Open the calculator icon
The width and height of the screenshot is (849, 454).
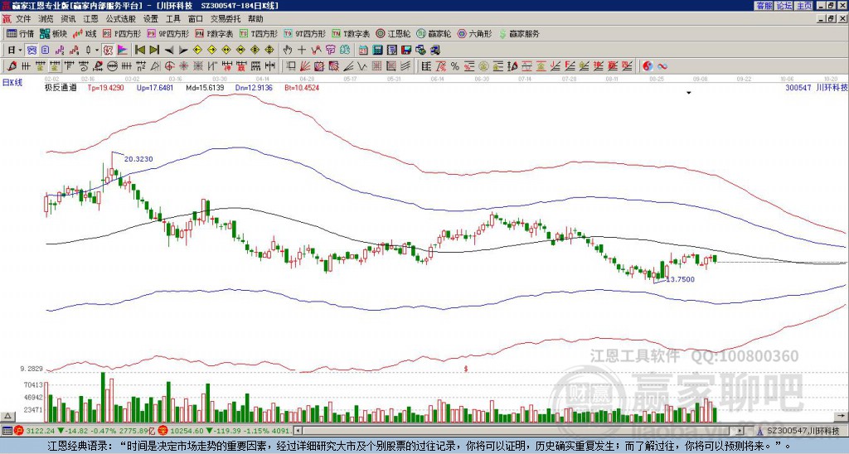(377, 51)
